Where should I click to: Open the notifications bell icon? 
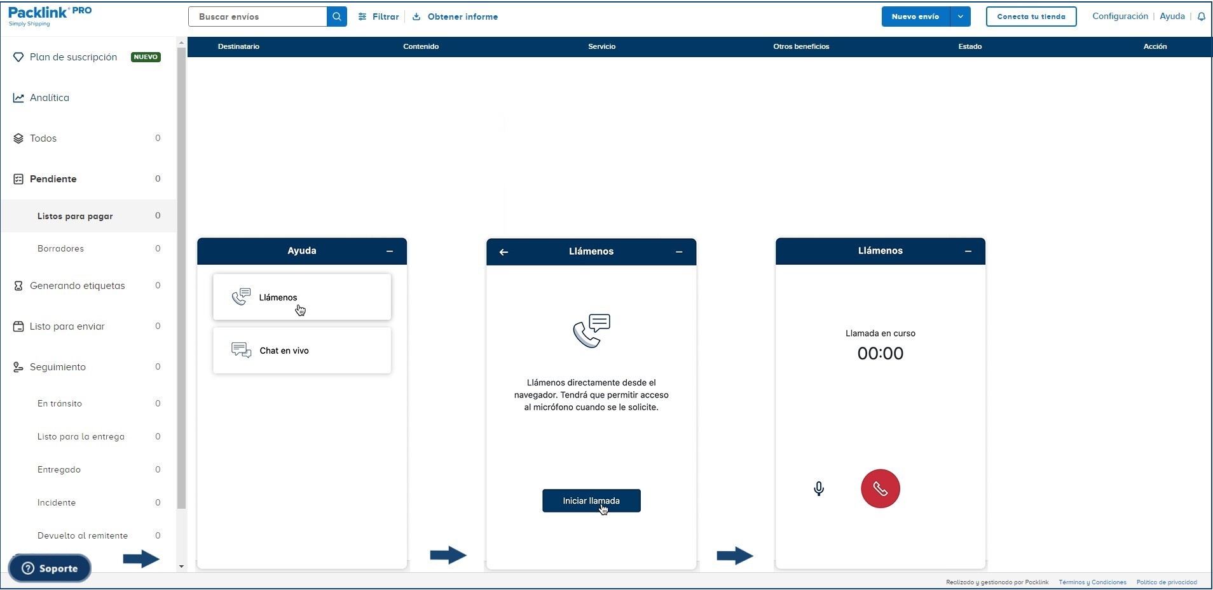click(x=1202, y=17)
